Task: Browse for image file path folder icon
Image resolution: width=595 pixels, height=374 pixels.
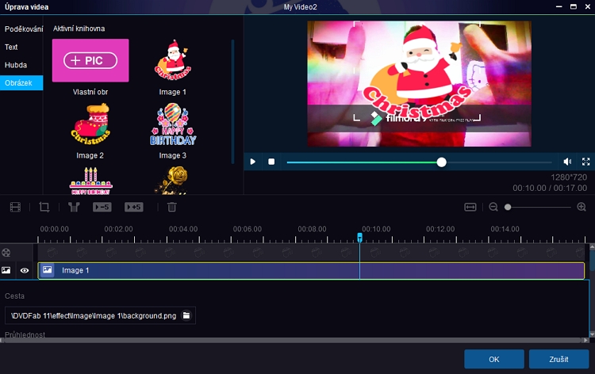Action: point(186,315)
